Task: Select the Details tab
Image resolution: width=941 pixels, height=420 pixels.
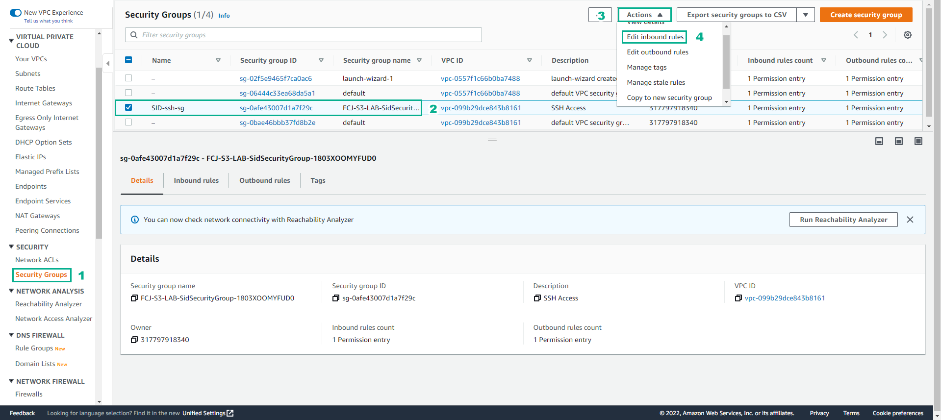Action: click(142, 180)
